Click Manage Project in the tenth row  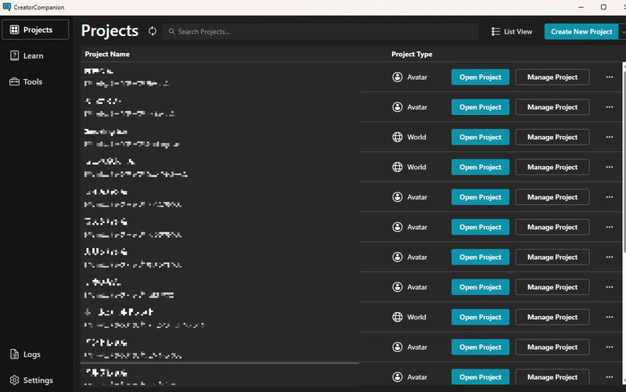[552, 347]
